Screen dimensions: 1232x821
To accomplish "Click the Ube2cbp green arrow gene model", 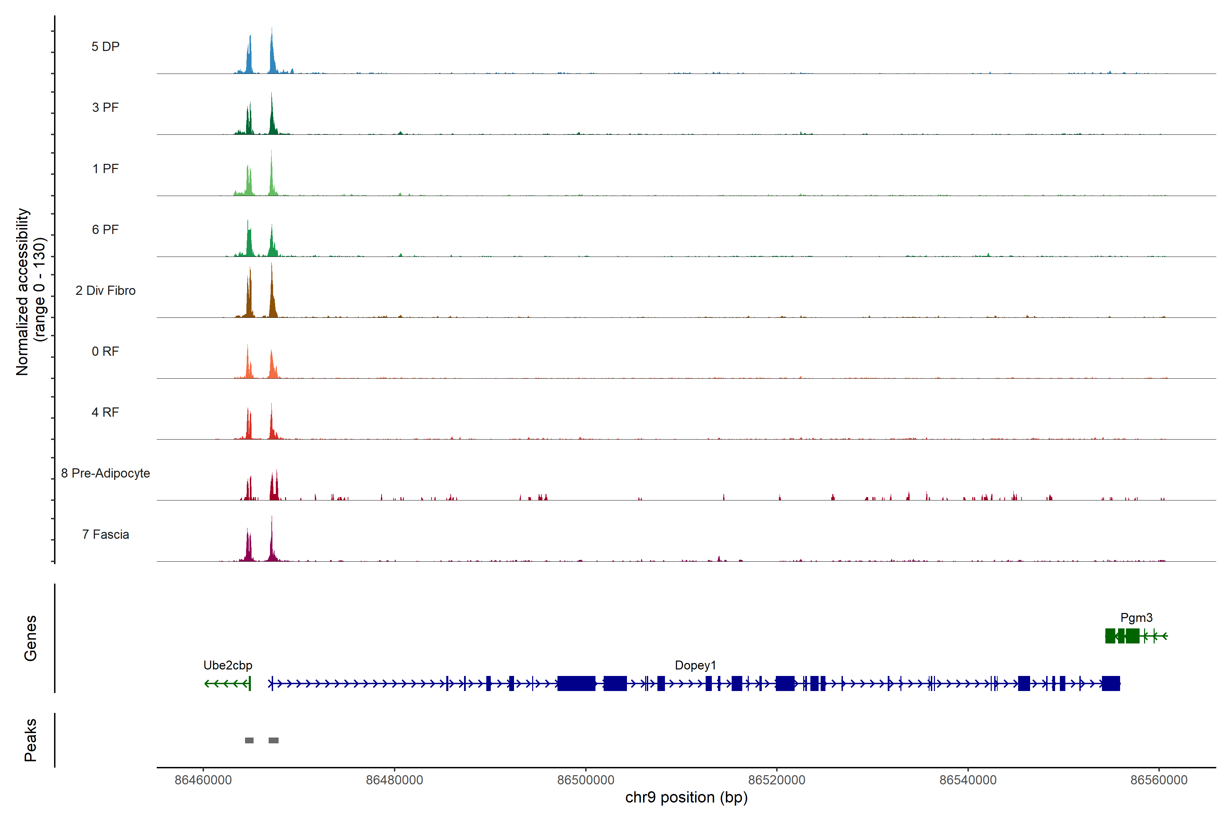I will [x=227, y=683].
